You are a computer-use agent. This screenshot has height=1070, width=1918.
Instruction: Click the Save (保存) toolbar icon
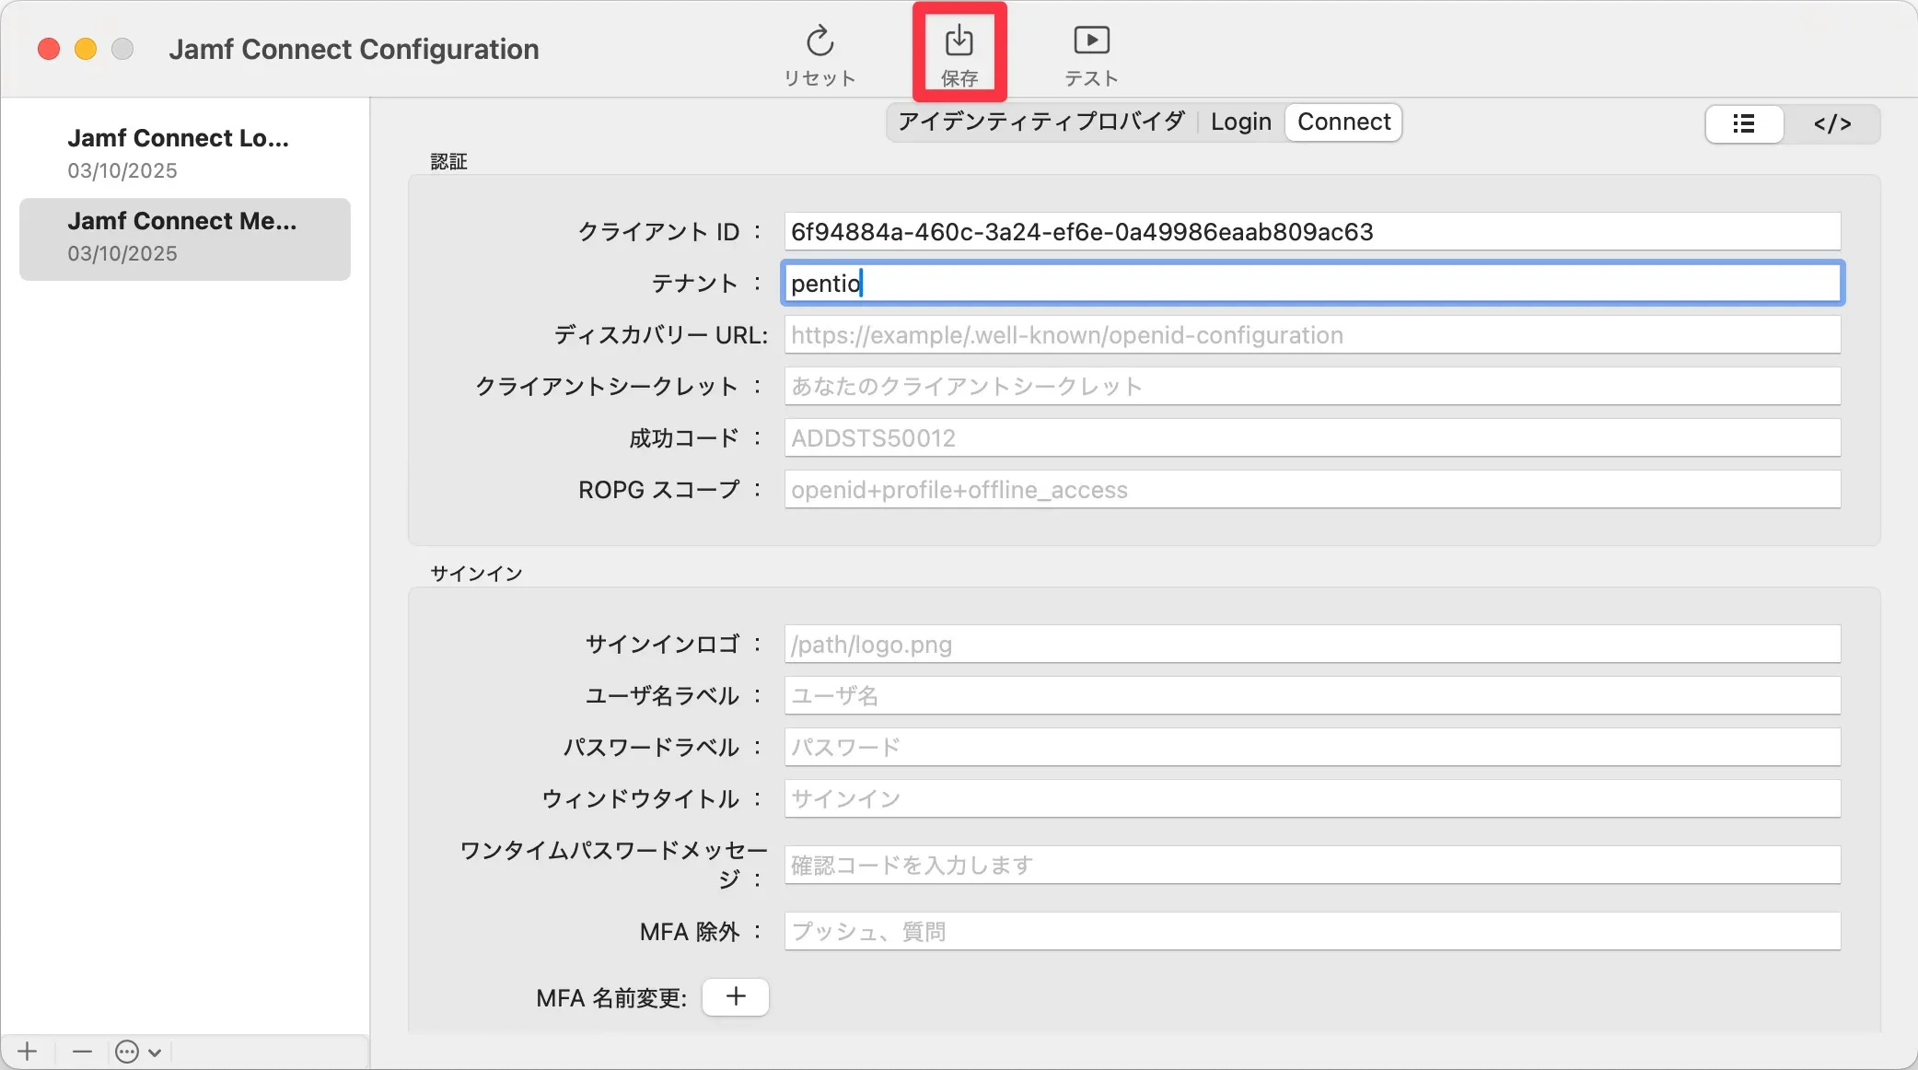(959, 42)
